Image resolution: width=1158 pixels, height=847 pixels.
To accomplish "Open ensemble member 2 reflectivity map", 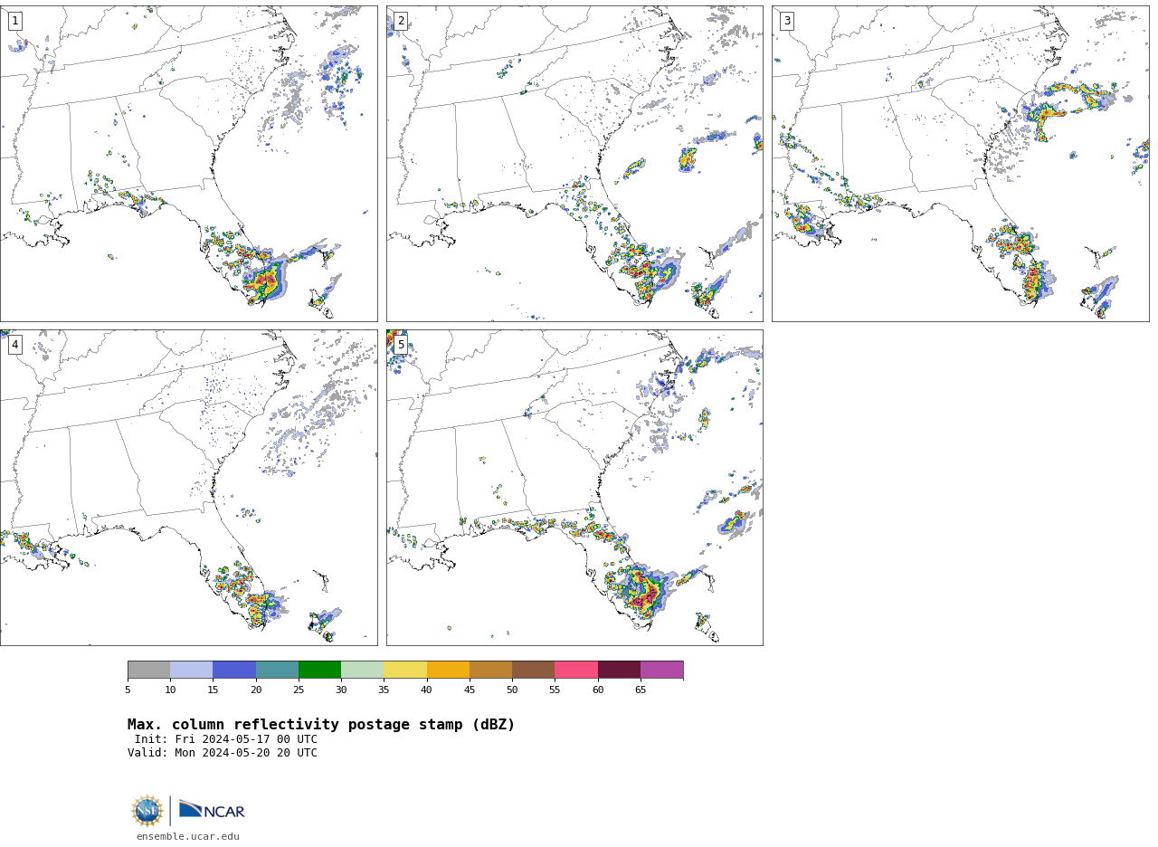I will coord(574,164).
